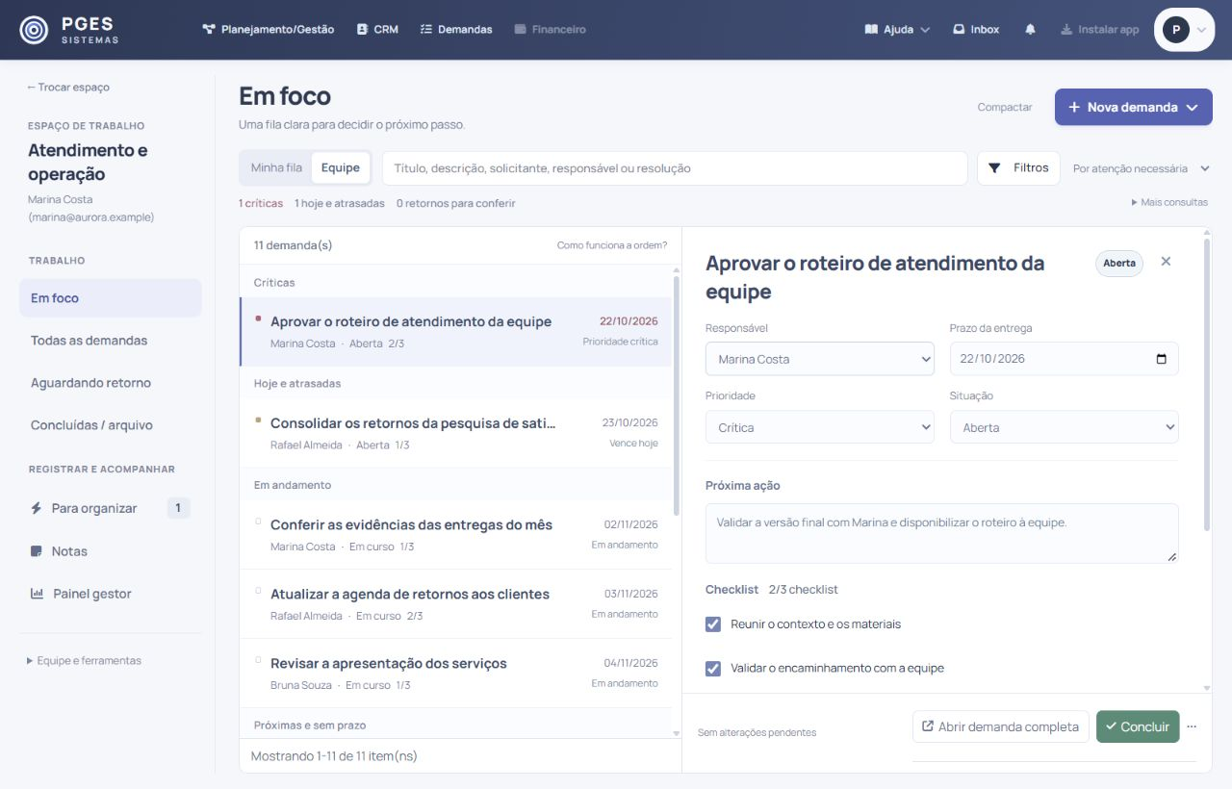Click the CRM contact icon
Image resolution: width=1232 pixels, height=789 pixels.
[x=362, y=30]
